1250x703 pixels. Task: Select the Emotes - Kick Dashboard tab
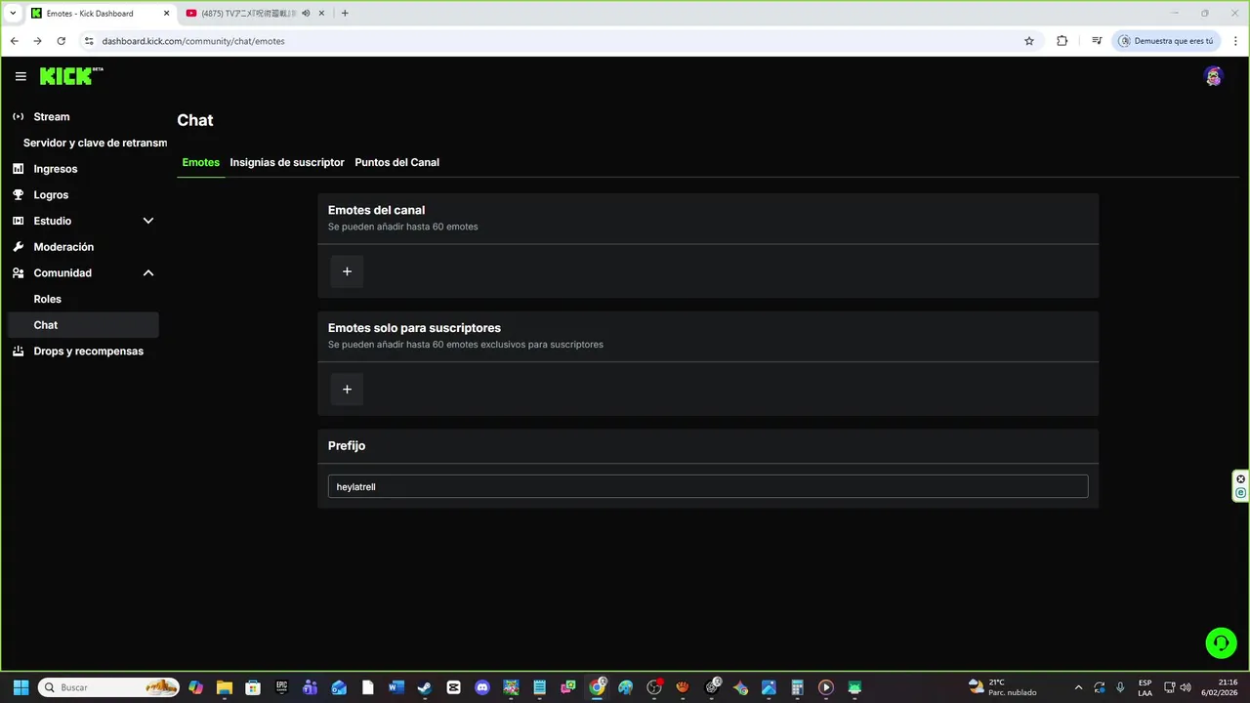click(x=90, y=14)
